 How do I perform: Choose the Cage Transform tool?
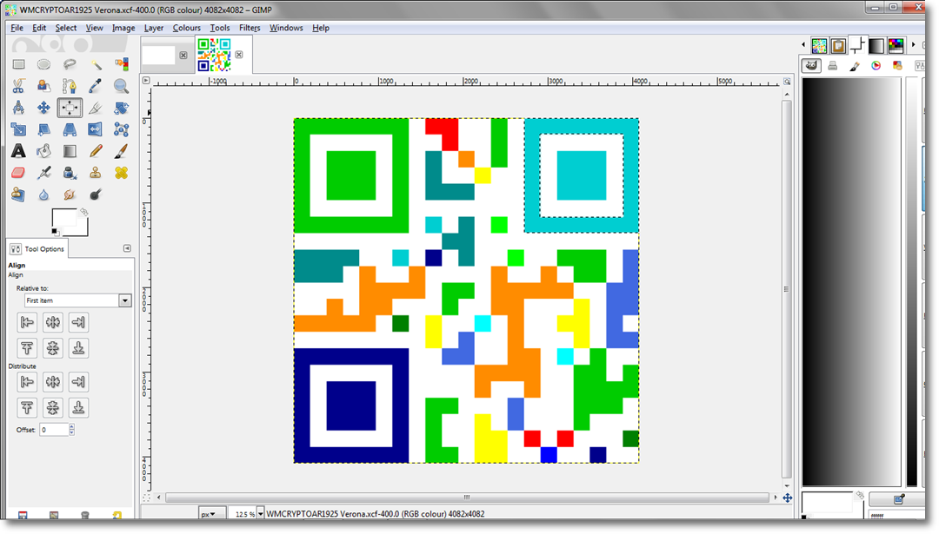coord(122,129)
